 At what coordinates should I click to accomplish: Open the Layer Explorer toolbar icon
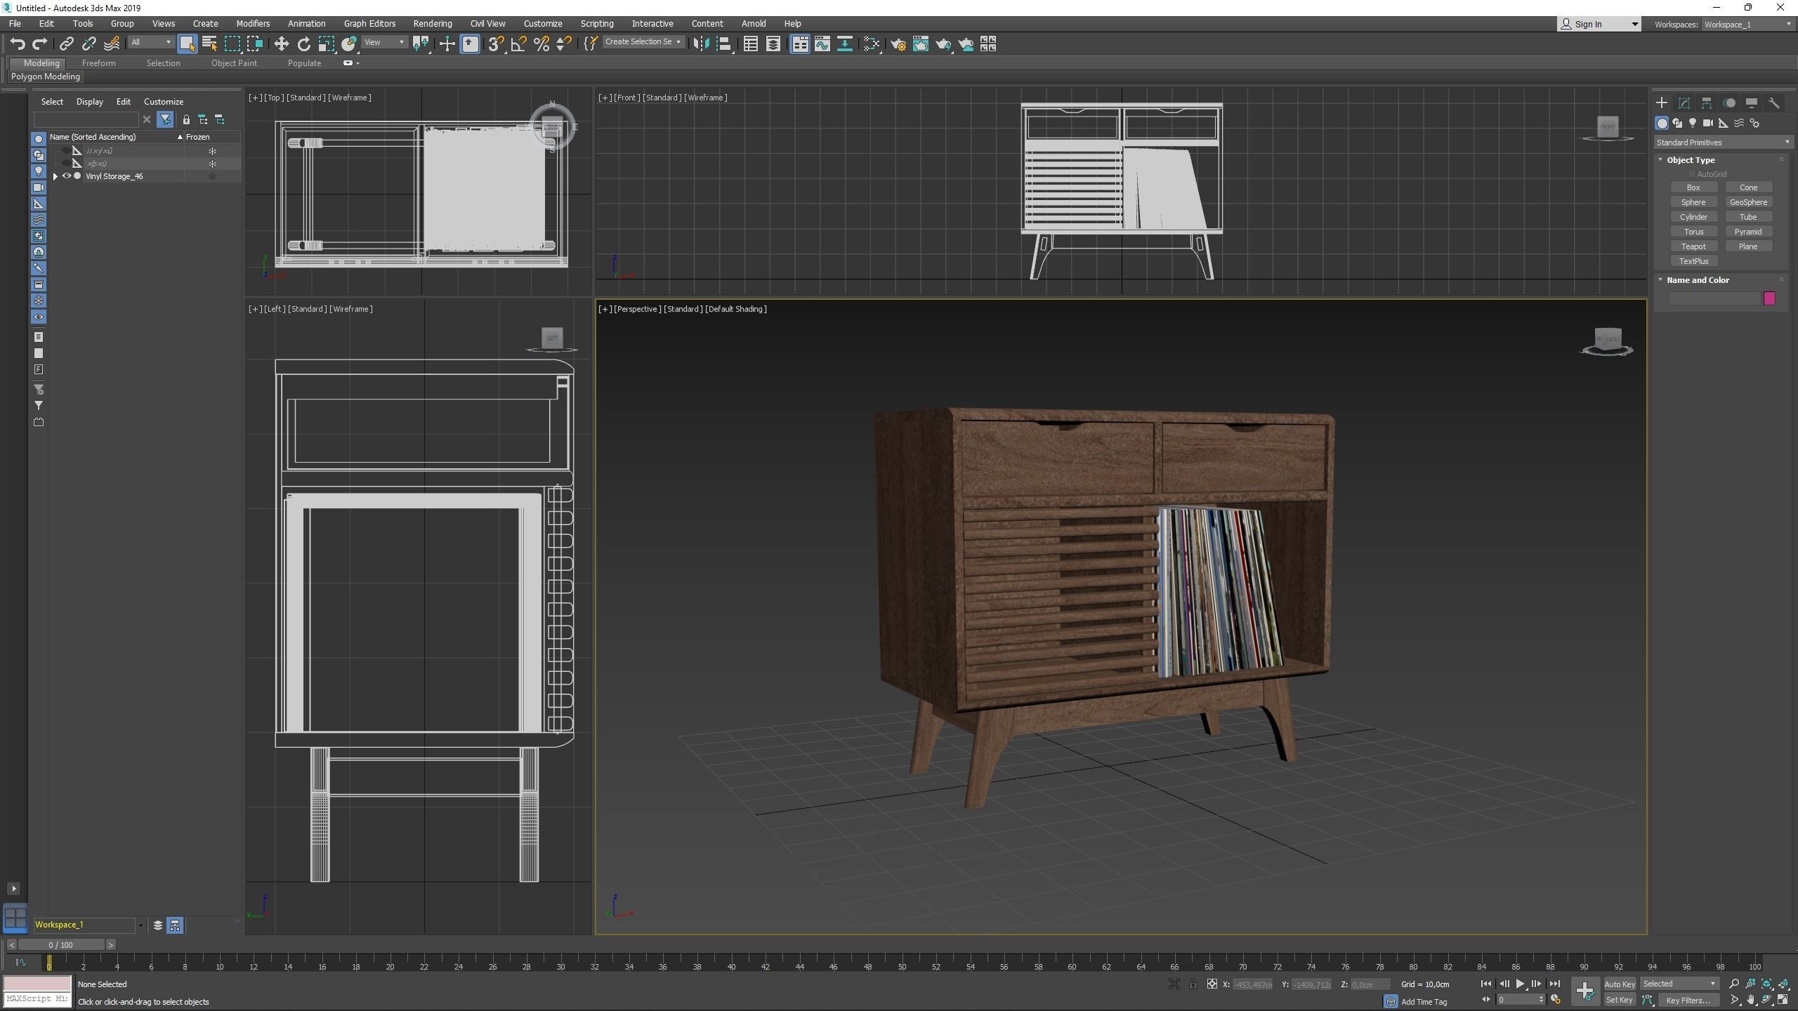click(x=773, y=44)
